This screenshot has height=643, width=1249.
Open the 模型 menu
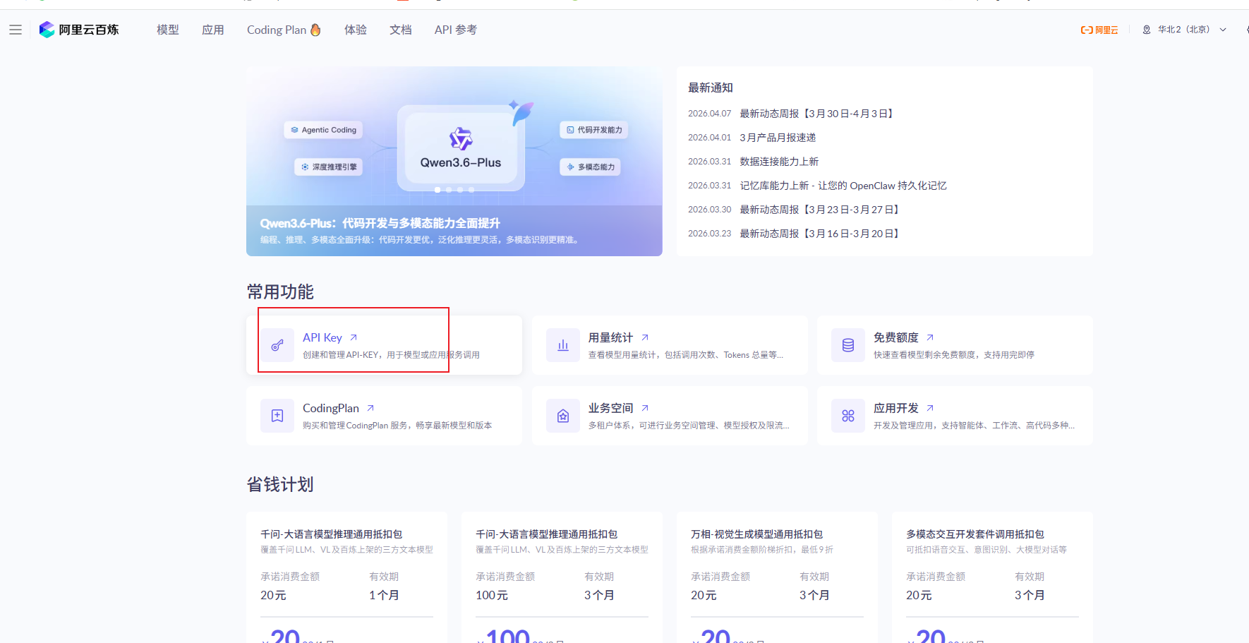coord(168,30)
